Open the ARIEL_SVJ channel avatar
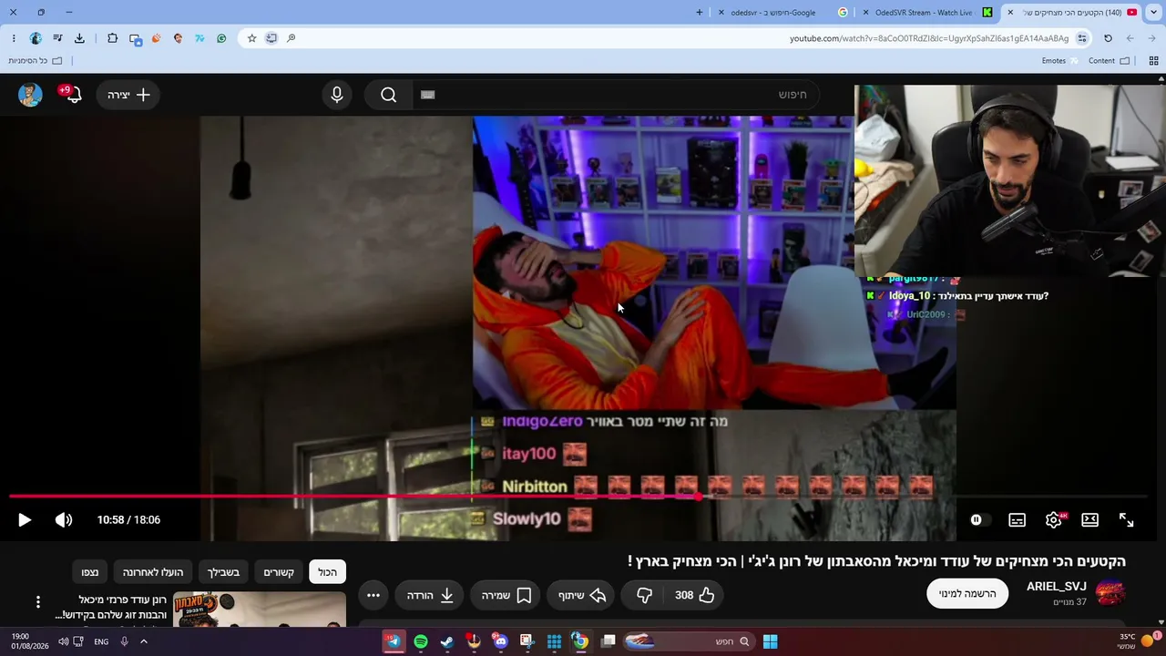The height and width of the screenshot is (656, 1166). click(1110, 594)
